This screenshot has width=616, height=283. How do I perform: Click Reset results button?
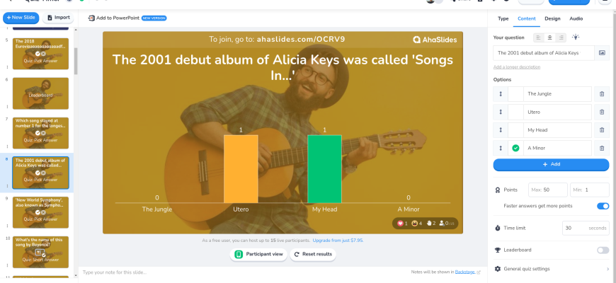(x=312, y=254)
